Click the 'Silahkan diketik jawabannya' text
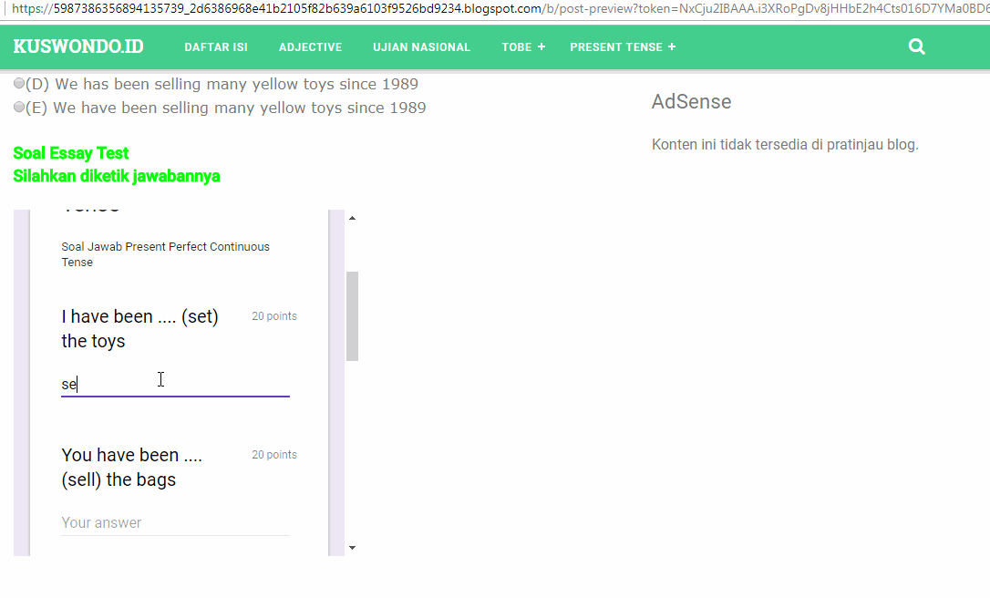Screen dimensions: 990x598 point(117,176)
